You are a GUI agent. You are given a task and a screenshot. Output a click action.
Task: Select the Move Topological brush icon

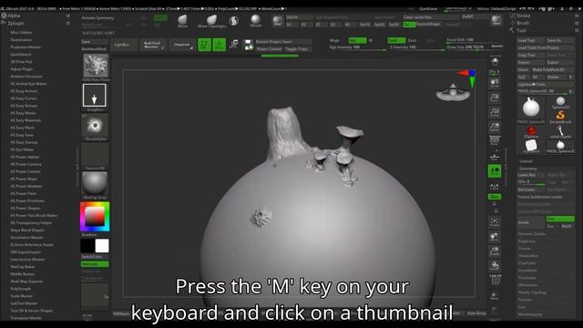coord(212,21)
